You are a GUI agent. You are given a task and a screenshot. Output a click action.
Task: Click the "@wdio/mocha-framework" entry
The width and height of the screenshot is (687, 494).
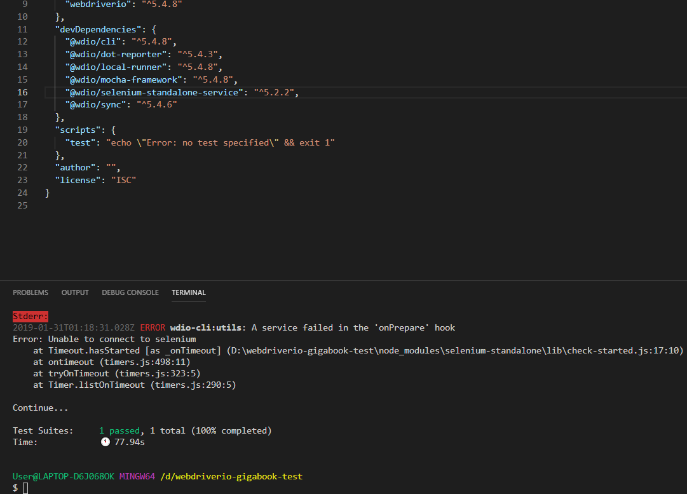(x=123, y=79)
